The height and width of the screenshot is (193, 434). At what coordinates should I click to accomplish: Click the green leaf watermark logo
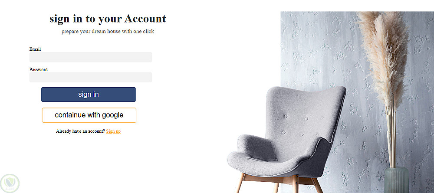tap(10, 183)
